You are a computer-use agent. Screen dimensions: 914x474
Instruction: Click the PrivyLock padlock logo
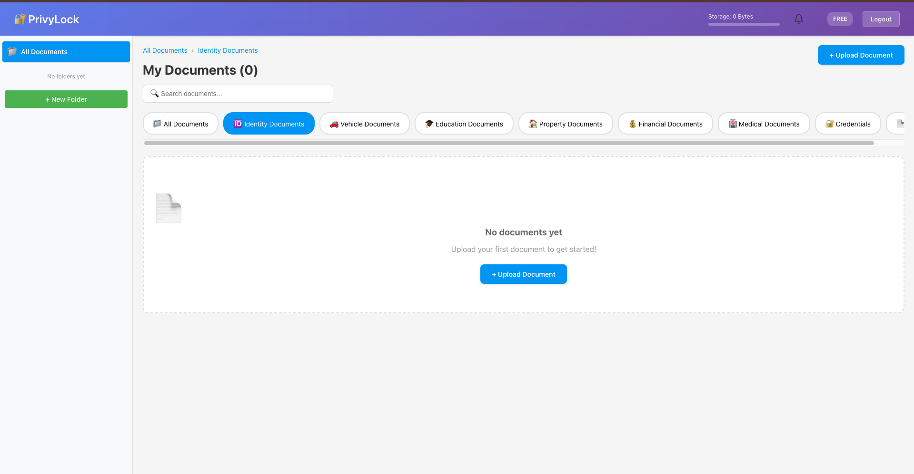click(19, 19)
